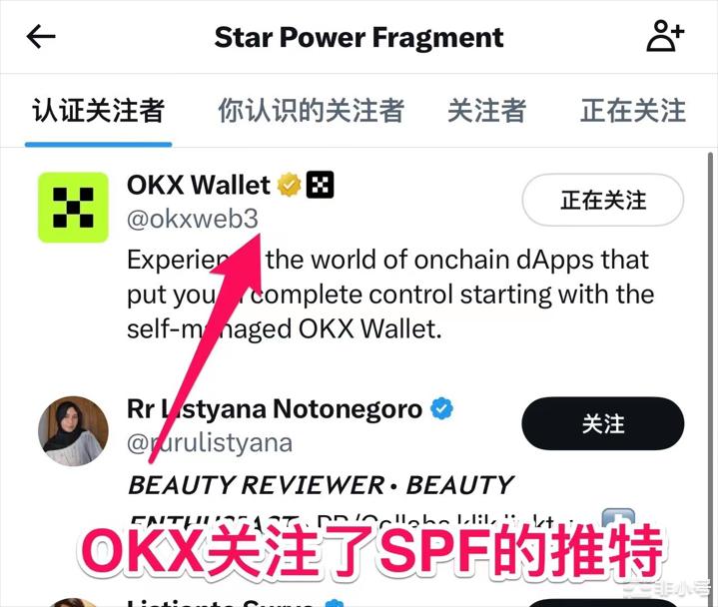Open the @rurulistyana handle
This screenshot has height=607, width=718.
coord(210,443)
